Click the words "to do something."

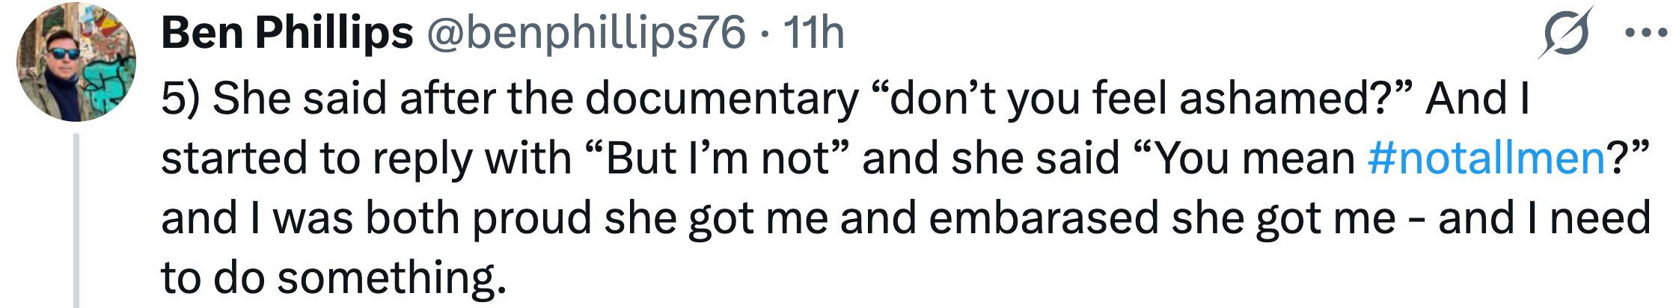[334, 278]
